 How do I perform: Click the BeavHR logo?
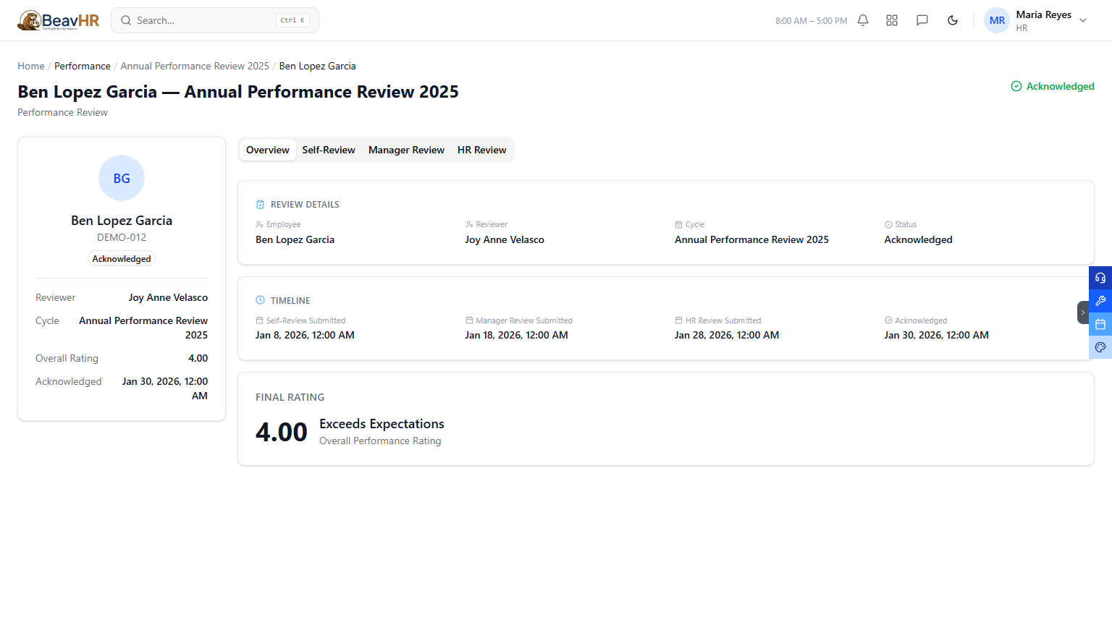(x=59, y=20)
